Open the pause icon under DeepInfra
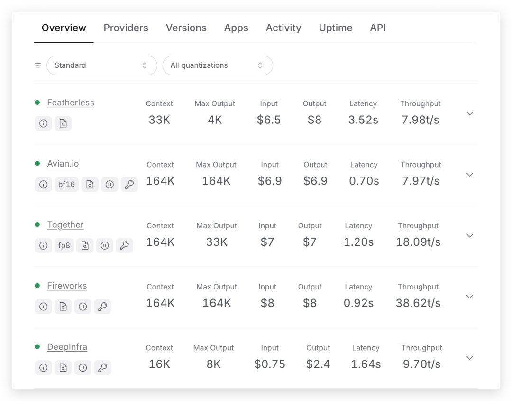 (82, 367)
